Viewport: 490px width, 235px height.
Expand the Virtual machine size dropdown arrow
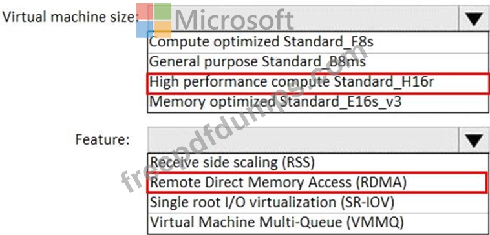[474, 19]
